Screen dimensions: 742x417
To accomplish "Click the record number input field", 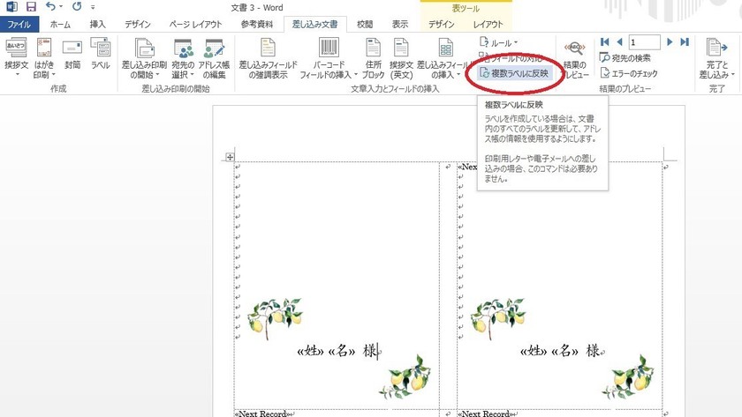I will click(x=644, y=42).
